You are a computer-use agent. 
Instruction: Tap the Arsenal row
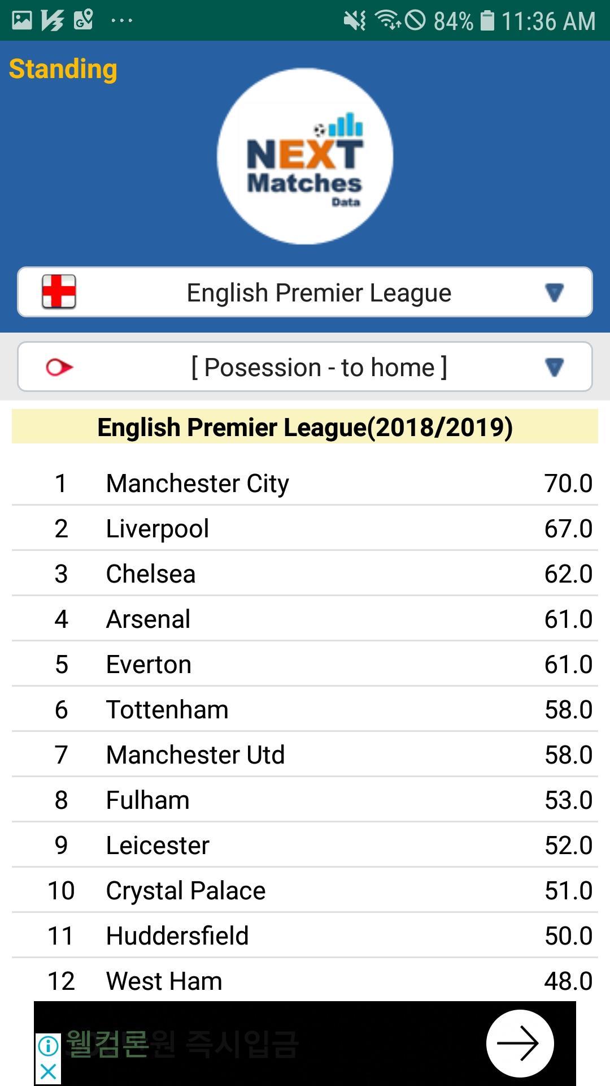click(x=305, y=619)
